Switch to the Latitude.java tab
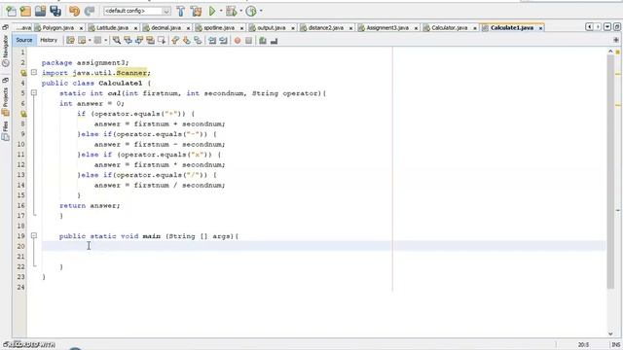 tap(113, 28)
